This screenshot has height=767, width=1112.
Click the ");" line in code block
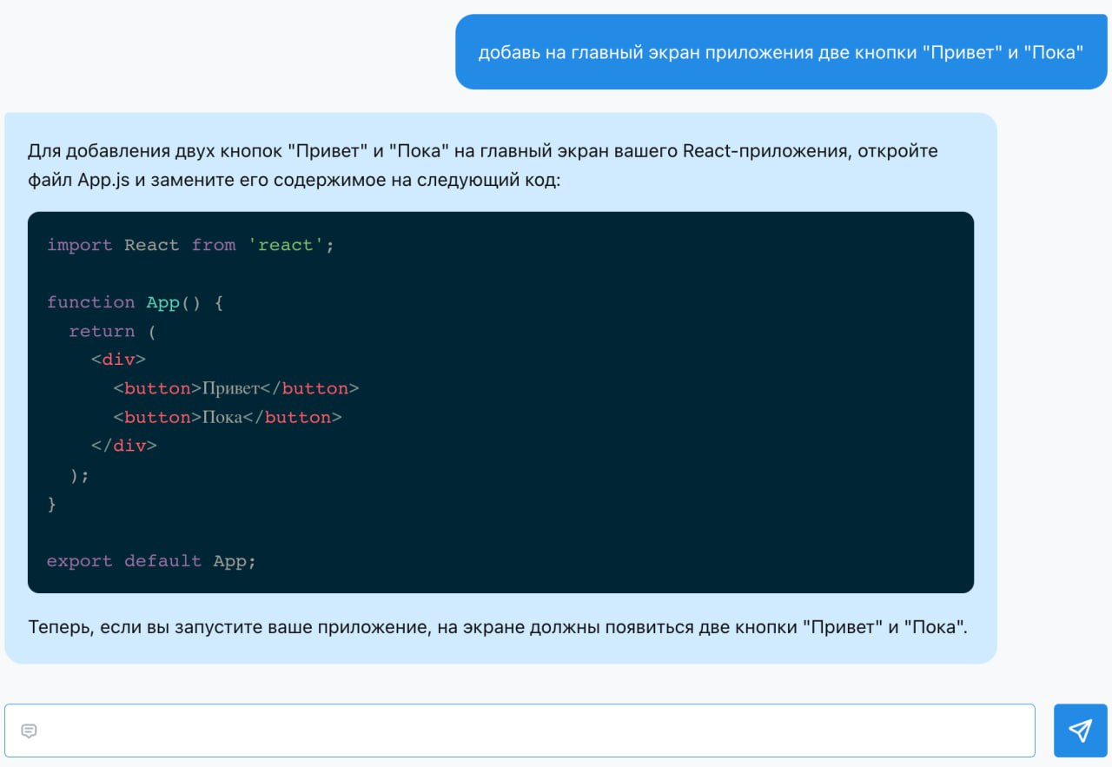[79, 474]
